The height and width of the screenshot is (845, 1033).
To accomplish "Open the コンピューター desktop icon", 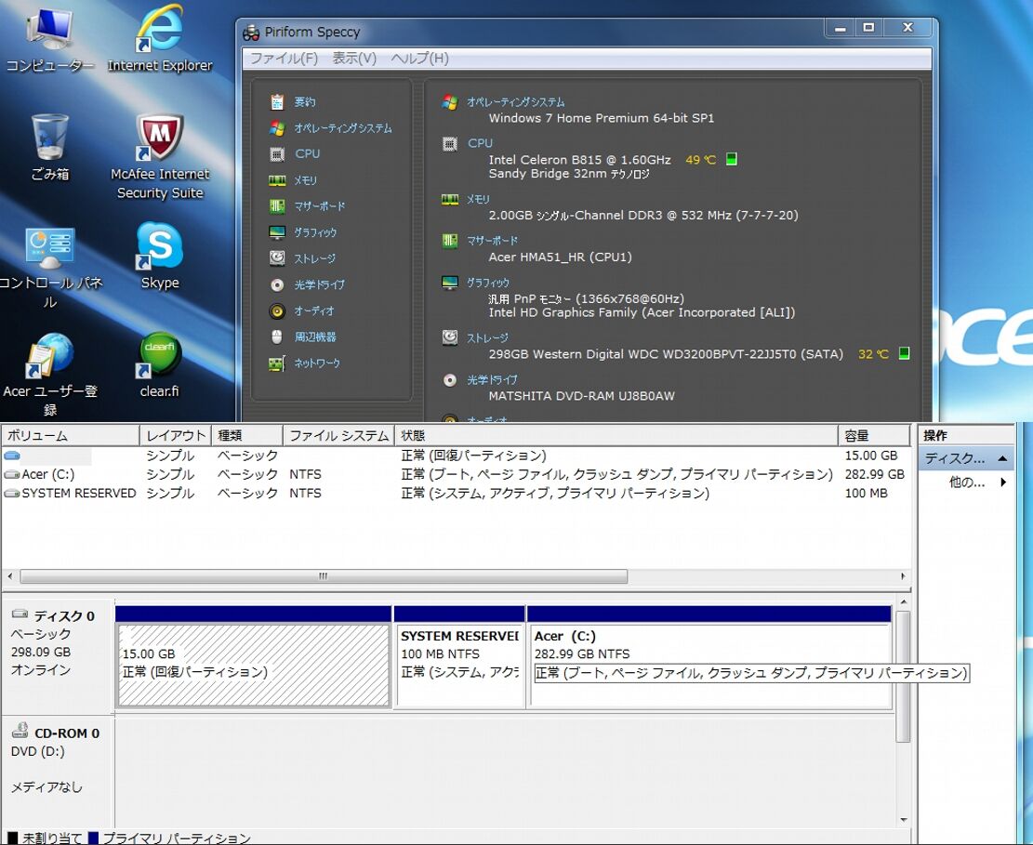I will coord(49,40).
